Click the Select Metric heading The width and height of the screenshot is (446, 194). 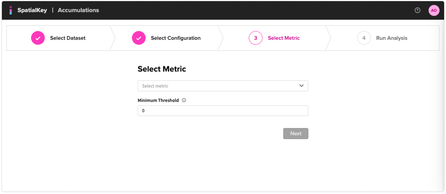[162, 69]
